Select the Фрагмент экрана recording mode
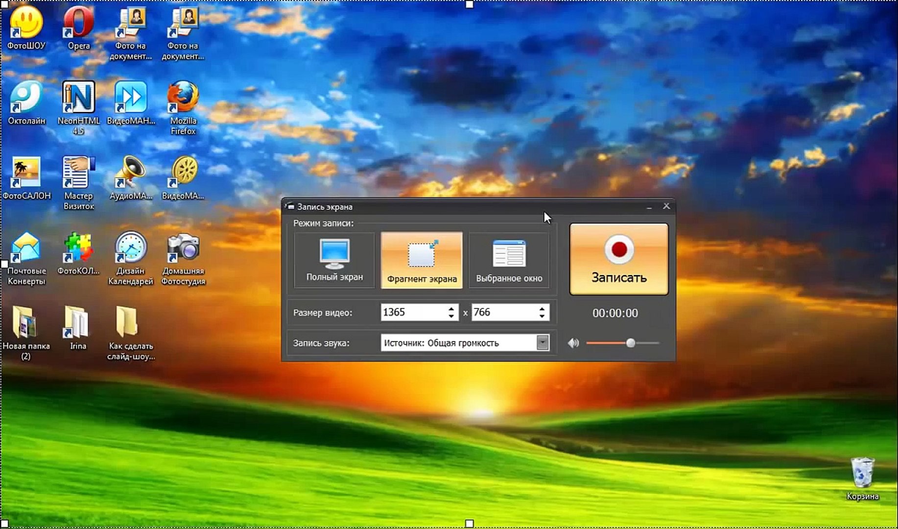Viewport: 898px width, 529px height. coord(422,260)
